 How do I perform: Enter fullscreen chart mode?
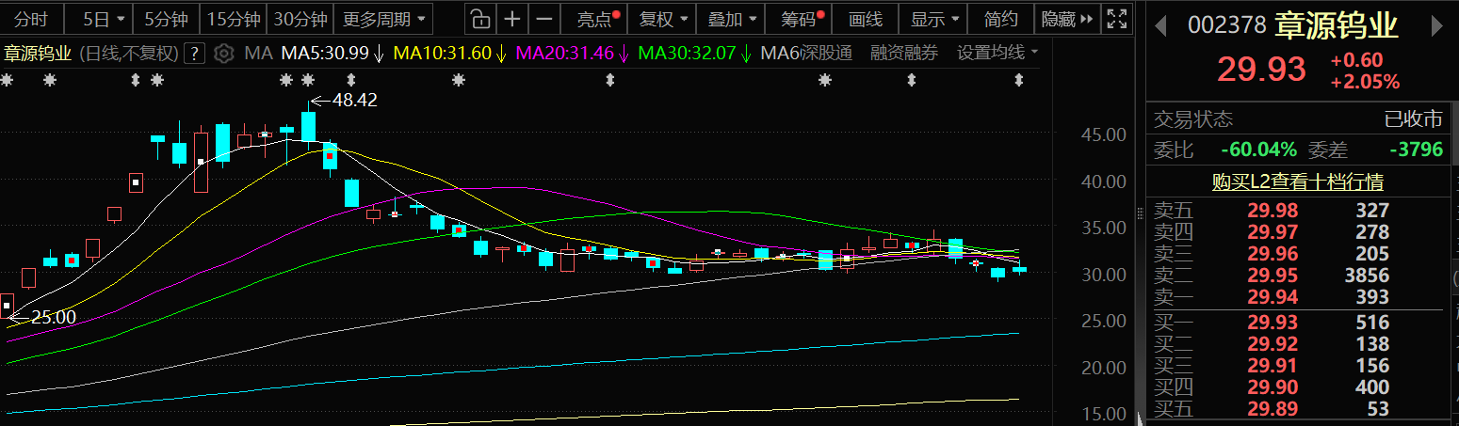pyautogui.click(x=1117, y=19)
